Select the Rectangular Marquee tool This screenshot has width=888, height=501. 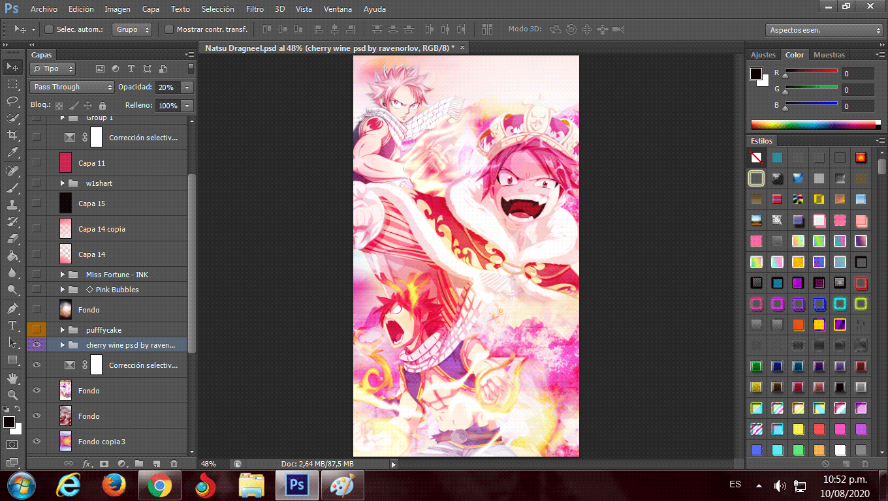12,84
